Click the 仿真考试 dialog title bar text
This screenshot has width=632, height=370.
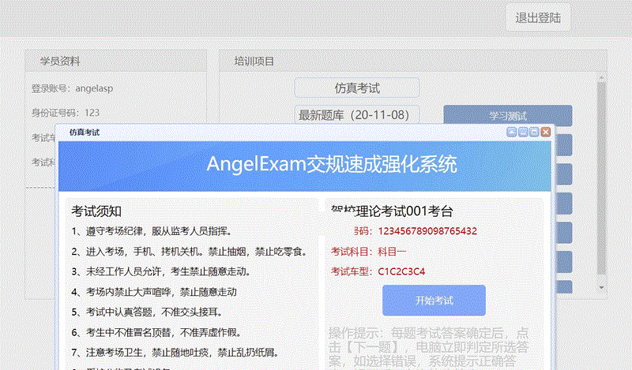85,133
